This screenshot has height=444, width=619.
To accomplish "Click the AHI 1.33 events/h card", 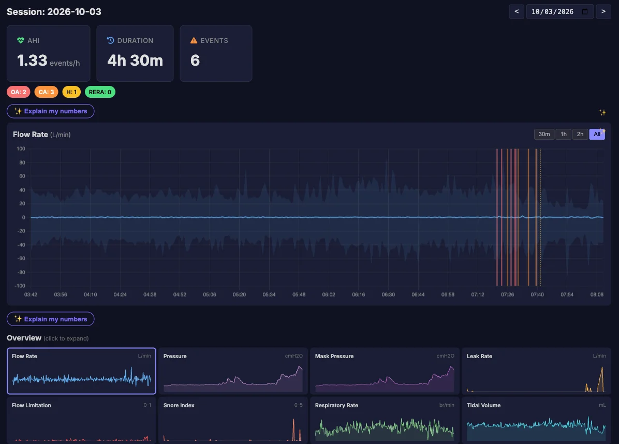I will click(49, 53).
